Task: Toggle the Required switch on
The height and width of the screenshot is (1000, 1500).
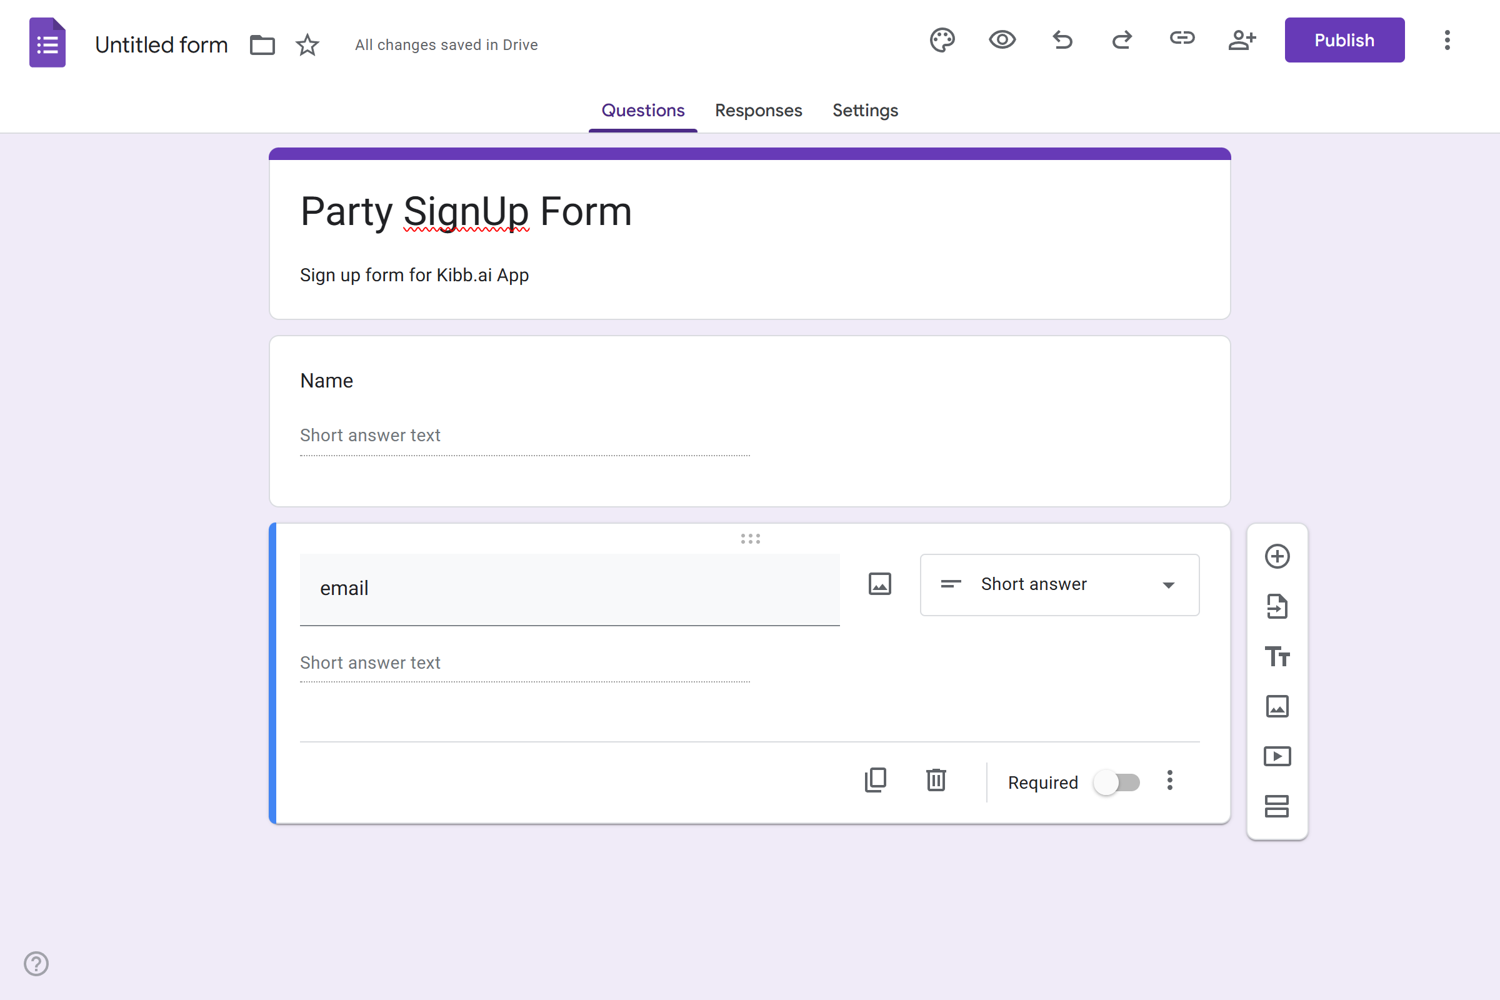Action: [1117, 782]
